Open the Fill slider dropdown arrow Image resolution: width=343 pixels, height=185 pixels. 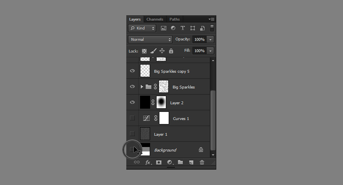click(x=210, y=51)
